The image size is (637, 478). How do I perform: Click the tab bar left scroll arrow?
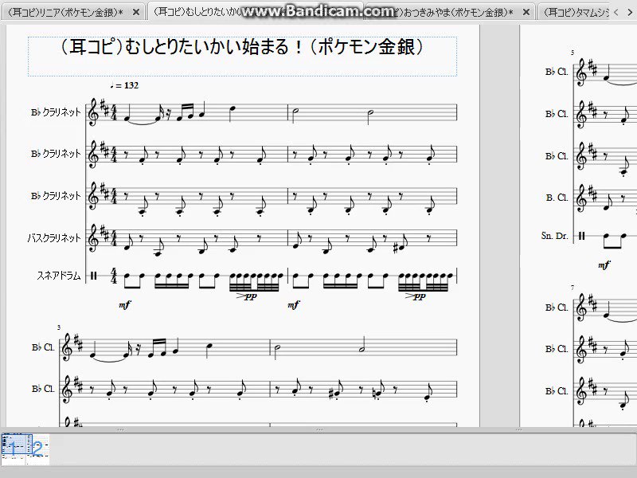(616, 12)
